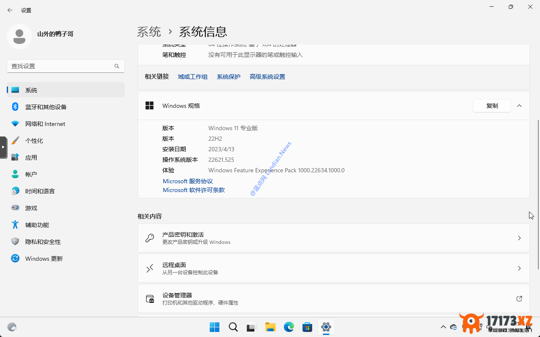Click external-link icon on 设备管理器 row
The height and width of the screenshot is (337, 540).
point(519,299)
